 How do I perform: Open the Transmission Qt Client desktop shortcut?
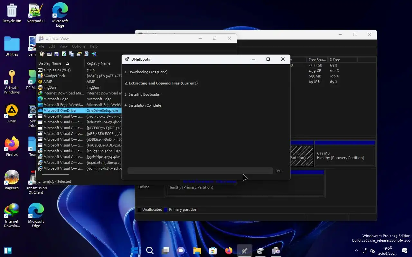(x=36, y=182)
